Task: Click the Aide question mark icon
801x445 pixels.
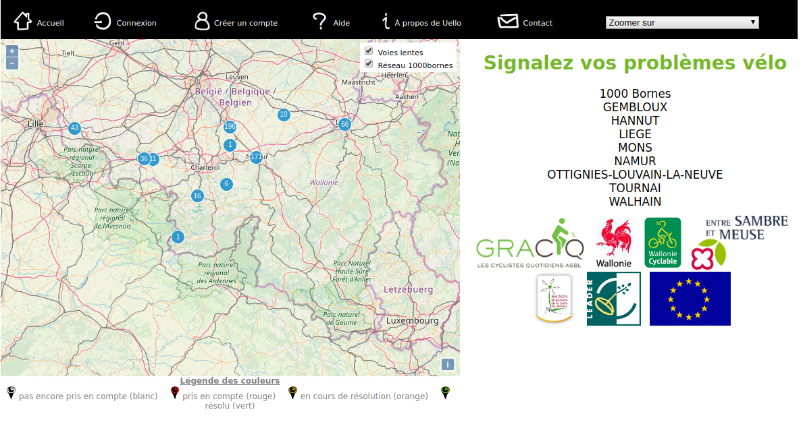Action: pyautogui.click(x=319, y=22)
